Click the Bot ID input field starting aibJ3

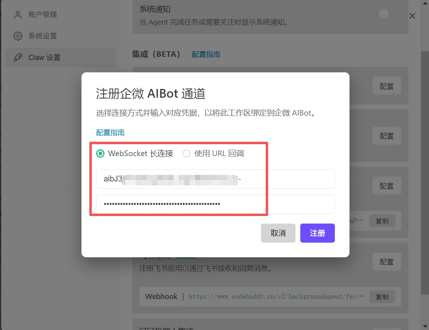click(x=215, y=179)
